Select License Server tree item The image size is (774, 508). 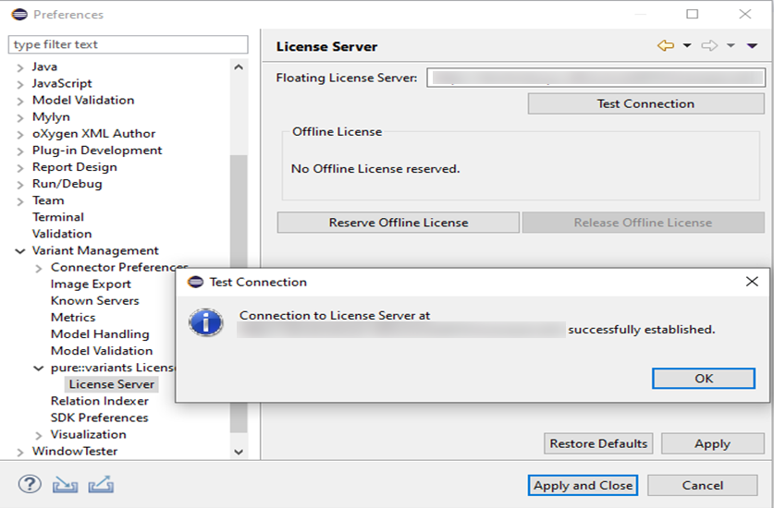pos(112,384)
